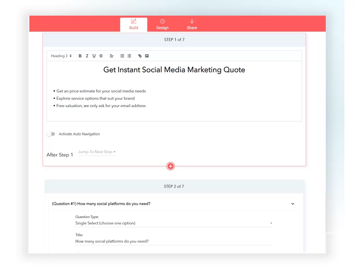Apply bold formatting in the editor toolbar

coord(80,56)
